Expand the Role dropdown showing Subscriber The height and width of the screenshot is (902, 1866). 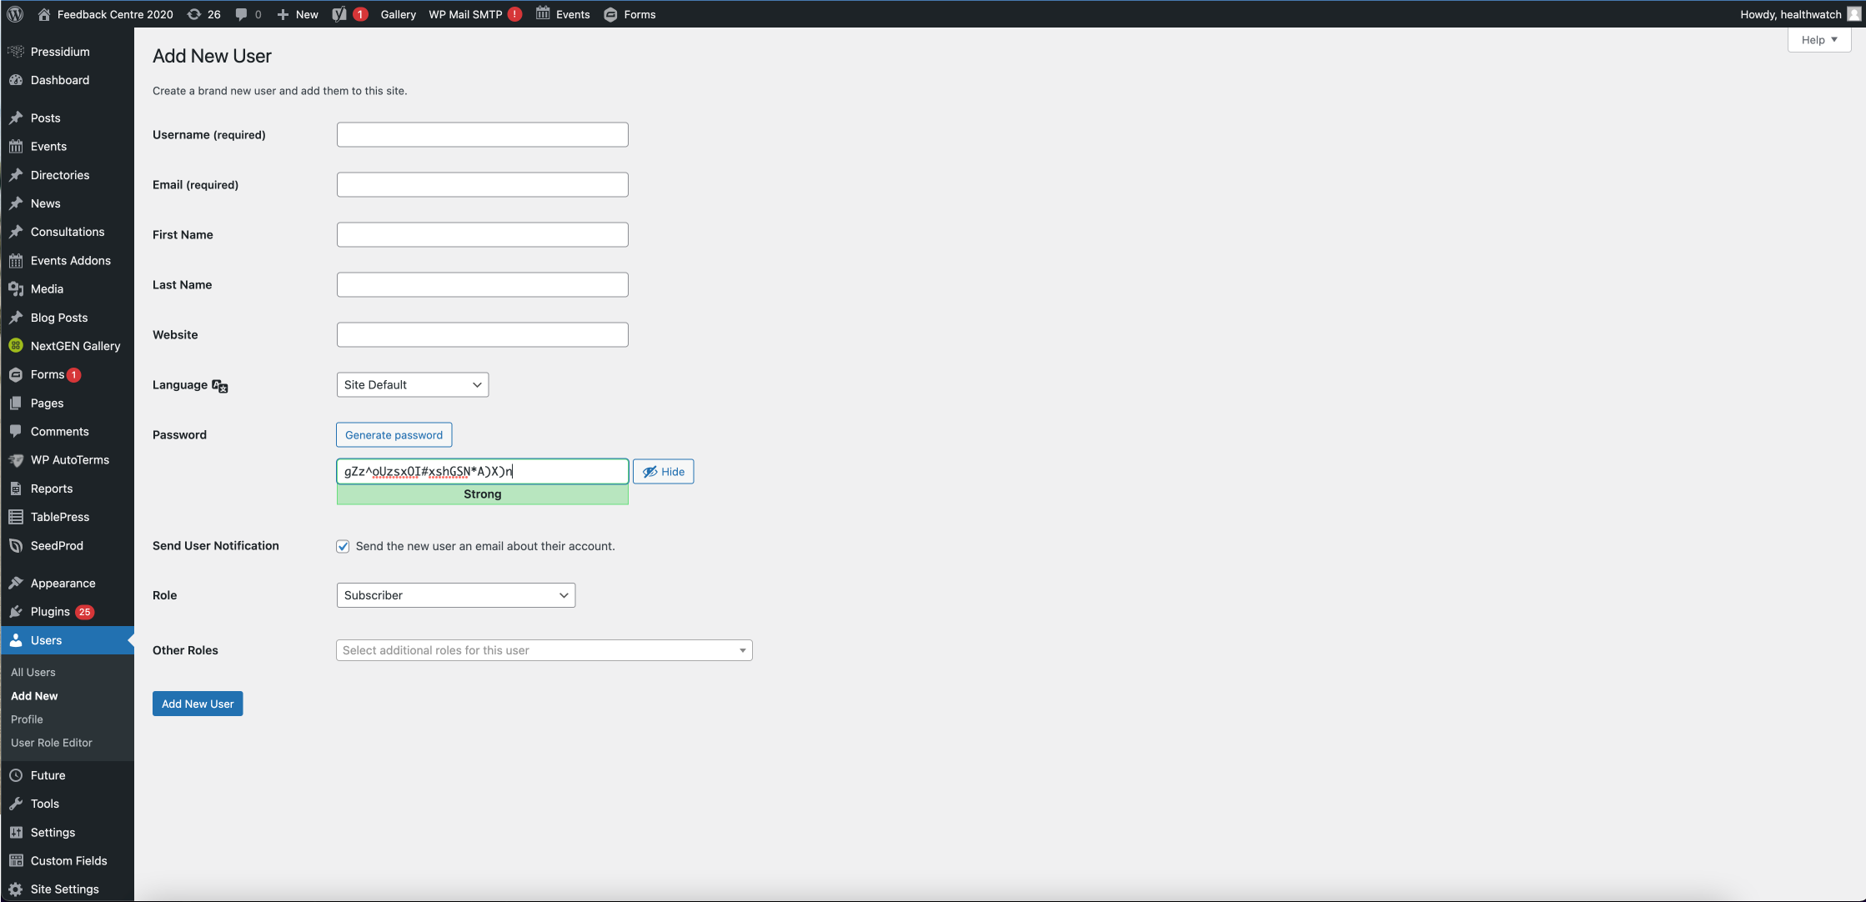[x=455, y=595]
